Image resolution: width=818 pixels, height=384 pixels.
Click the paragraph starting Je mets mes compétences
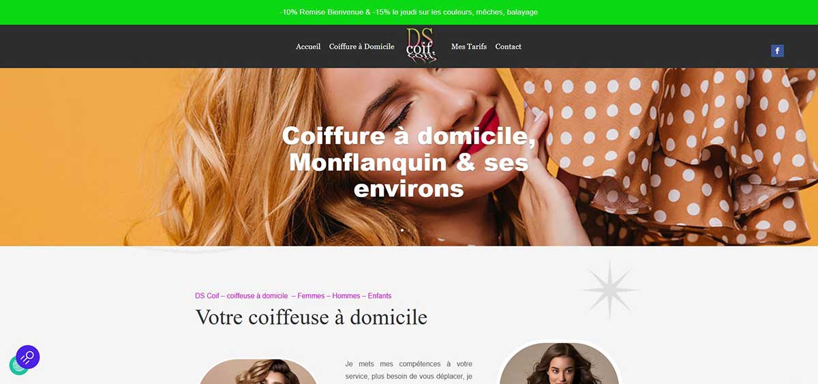[x=409, y=370]
